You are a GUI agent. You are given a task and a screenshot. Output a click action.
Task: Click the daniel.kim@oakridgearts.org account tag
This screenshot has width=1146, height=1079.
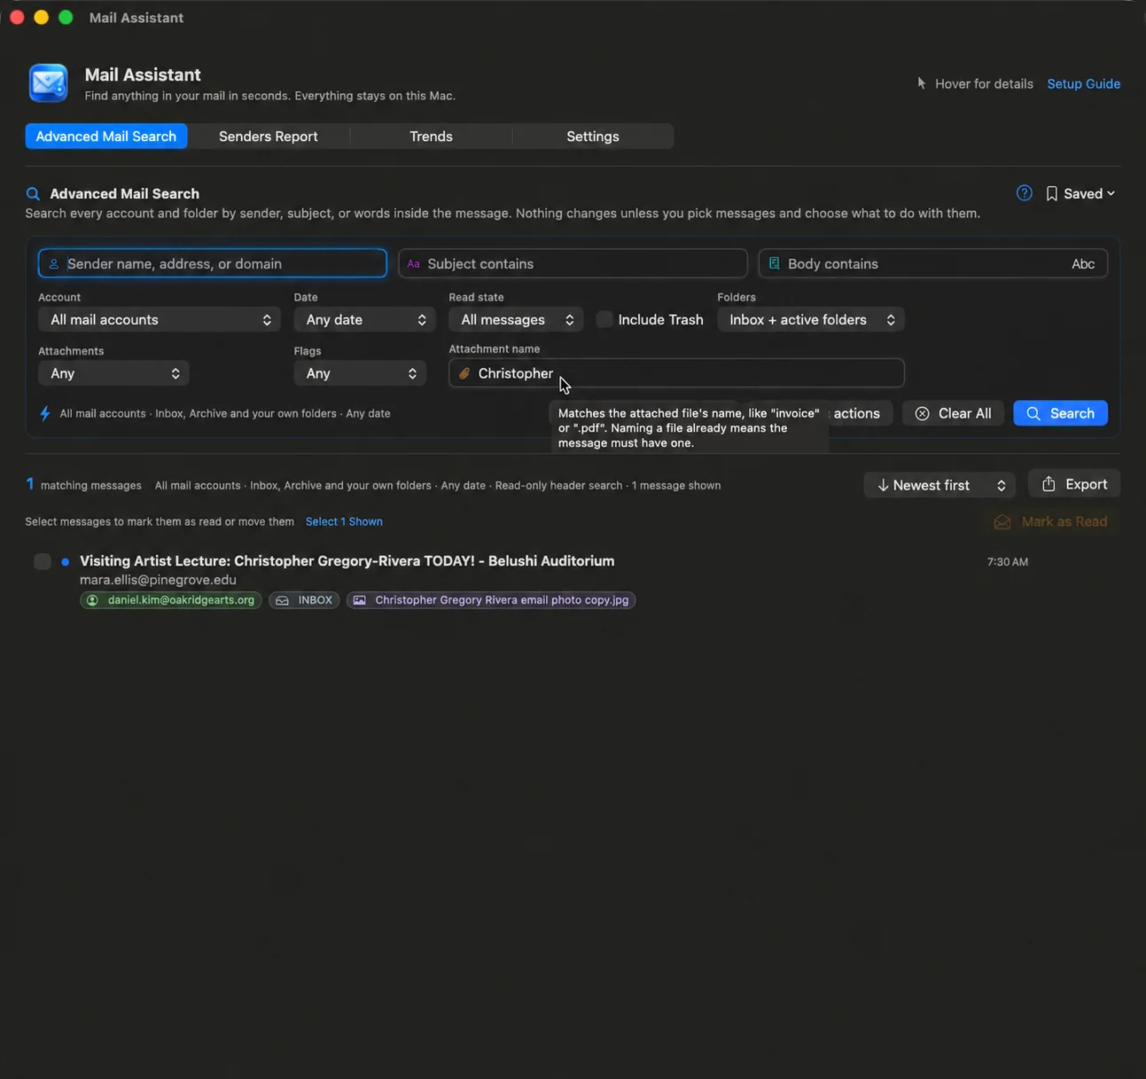[x=171, y=600]
